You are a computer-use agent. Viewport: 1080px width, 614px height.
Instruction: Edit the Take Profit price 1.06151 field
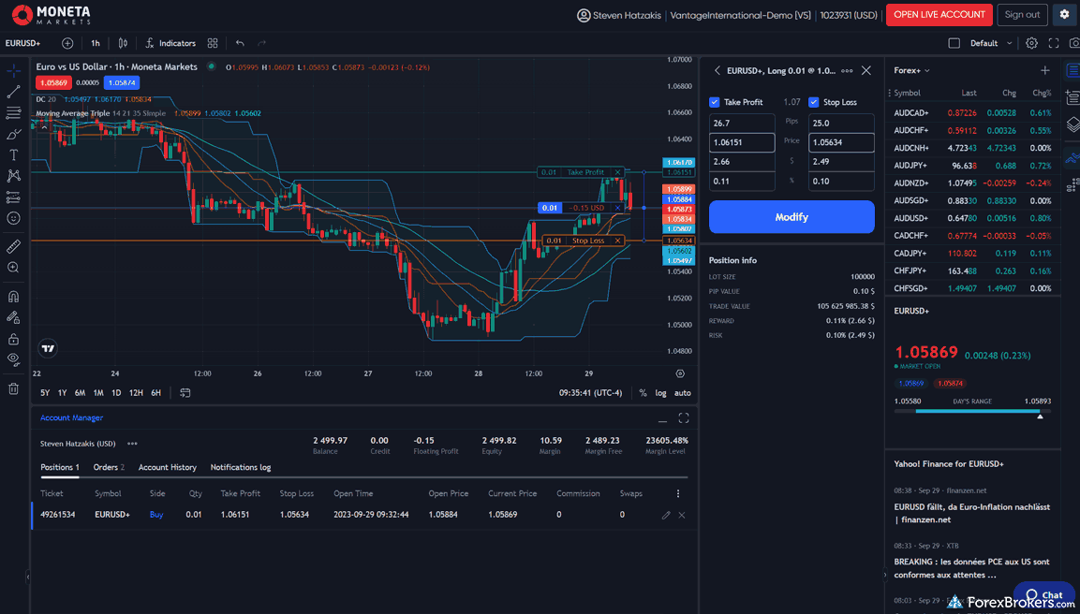[x=742, y=142]
